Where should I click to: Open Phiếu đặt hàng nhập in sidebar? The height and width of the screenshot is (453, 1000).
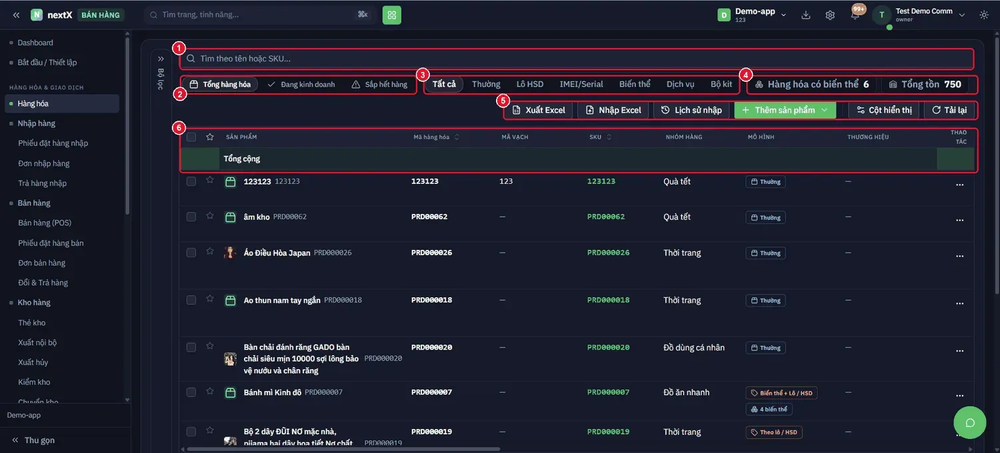point(53,143)
